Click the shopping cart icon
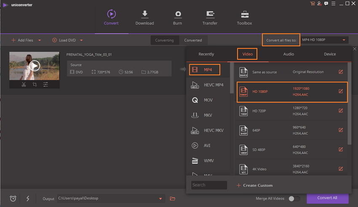The image size is (358, 207). coord(313,3)
